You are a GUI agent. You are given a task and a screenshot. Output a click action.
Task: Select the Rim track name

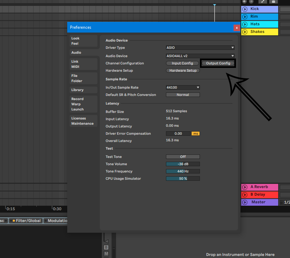254,16
